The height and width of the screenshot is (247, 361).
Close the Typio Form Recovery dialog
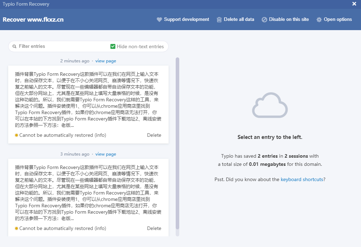354,4
